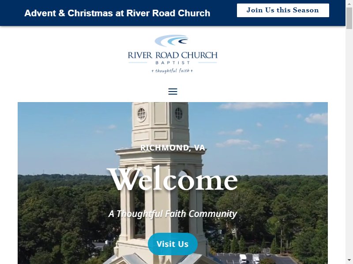Click the River Road Church logo text

(173, 55)
